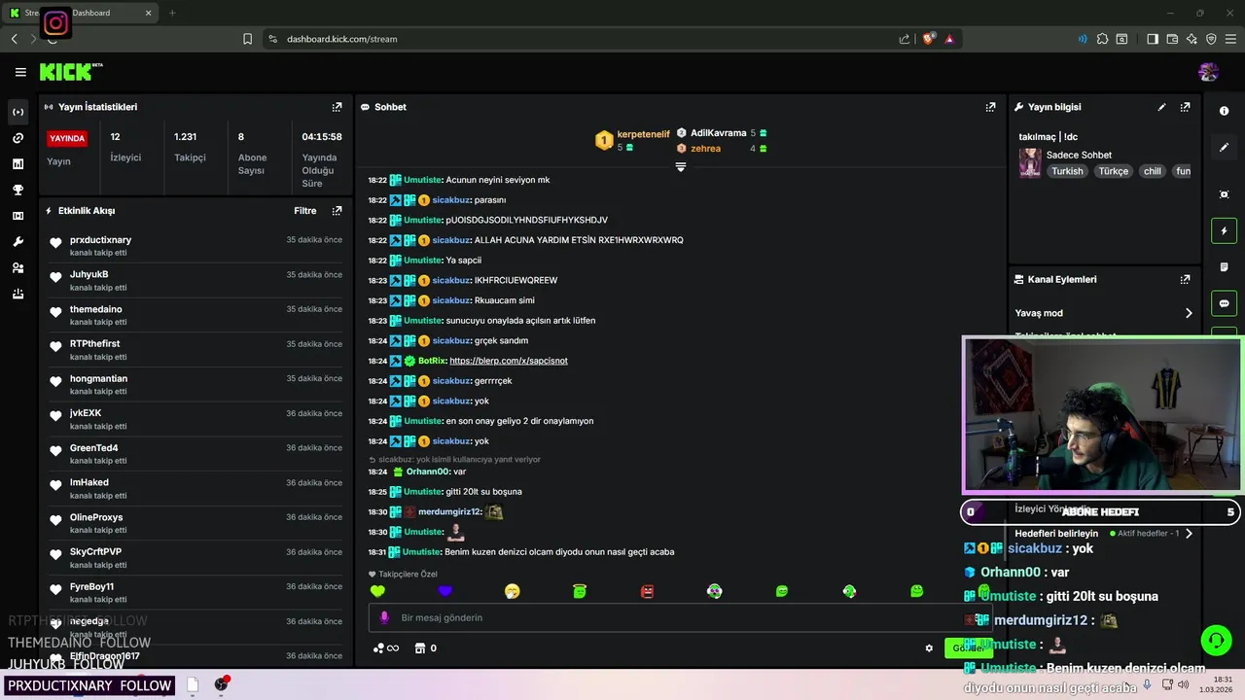Expand the Yavaş mod setting chevron
The width and height of the screenshot is (1245, 700).
(1189, 313)
